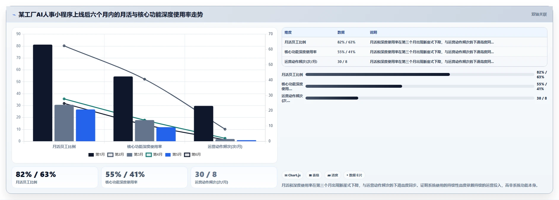The image size is (559, 200).
Task: Click the blue bar in 月活员工比例 group
Action: (x=85, y=125)
